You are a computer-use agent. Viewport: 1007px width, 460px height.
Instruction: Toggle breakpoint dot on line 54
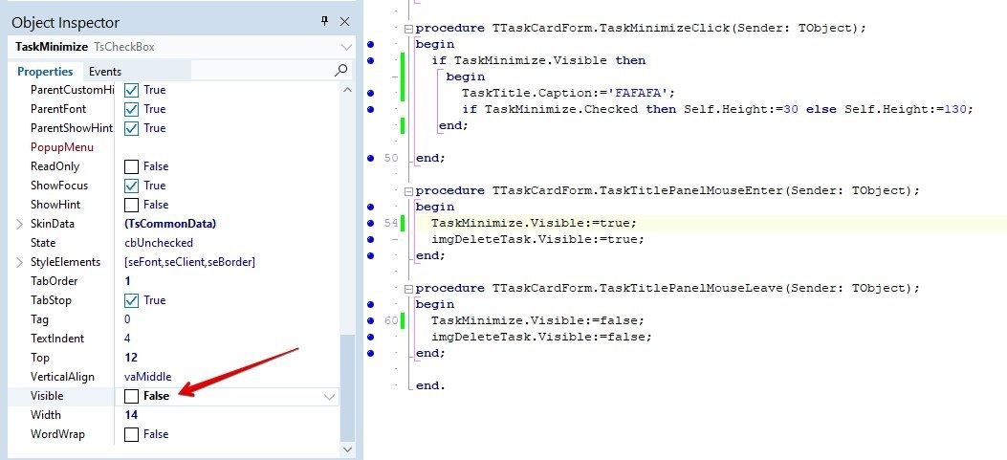(370, 223)
